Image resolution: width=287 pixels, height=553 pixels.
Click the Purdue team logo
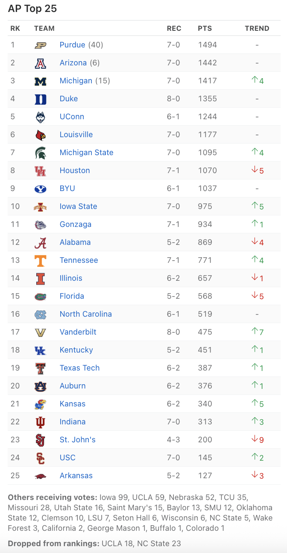[41, 45]
